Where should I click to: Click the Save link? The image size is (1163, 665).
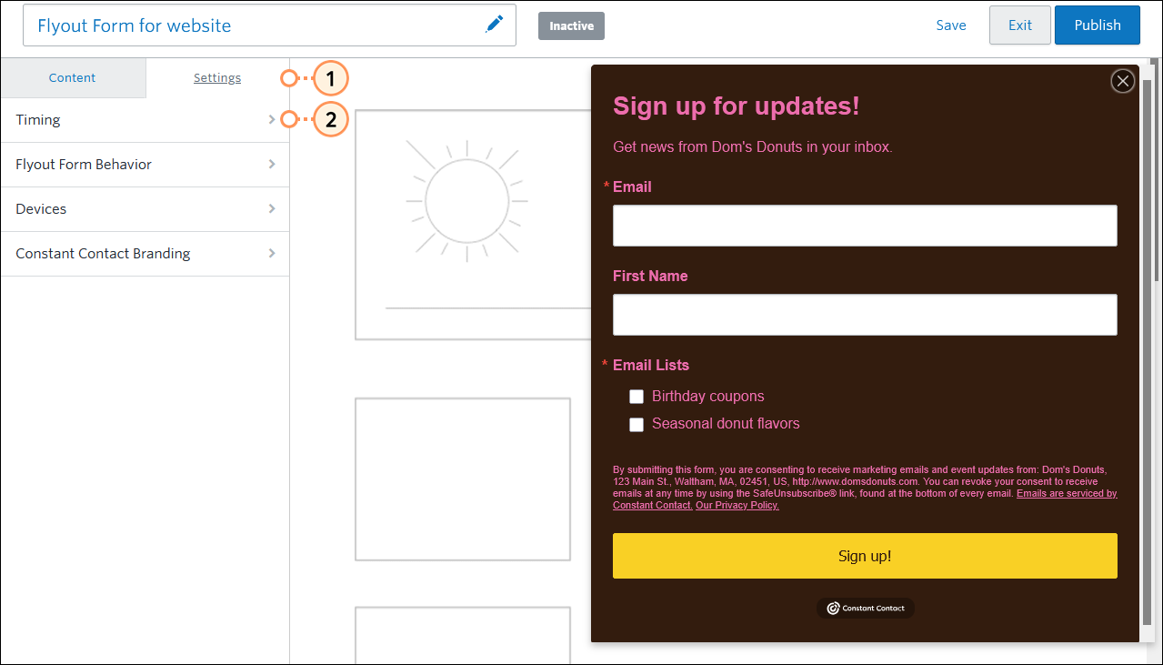(x=950, y=25)
